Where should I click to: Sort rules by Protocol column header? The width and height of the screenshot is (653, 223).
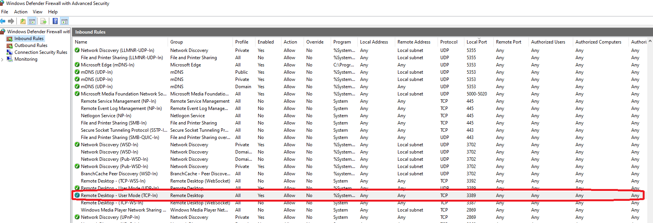tap(448, 42)
